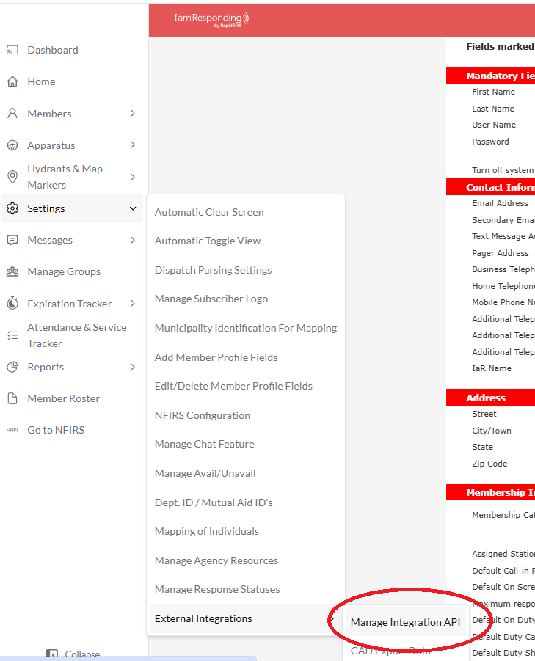Click the Home house icon

12,81
